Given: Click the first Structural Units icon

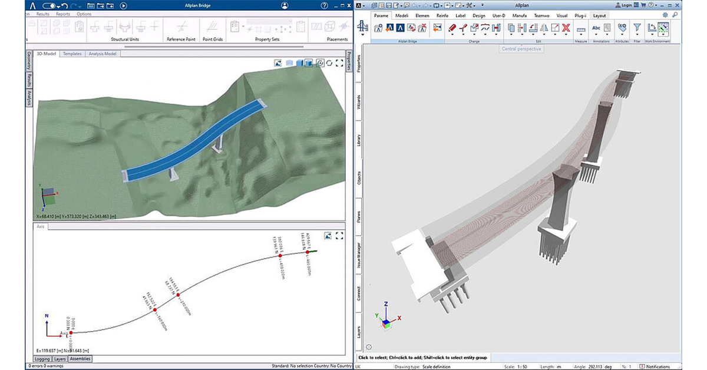Looking at the screenshot, I should tap(94, 27).
